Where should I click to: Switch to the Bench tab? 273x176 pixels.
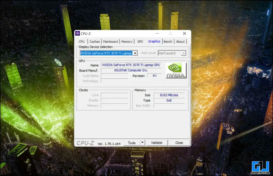168,42
